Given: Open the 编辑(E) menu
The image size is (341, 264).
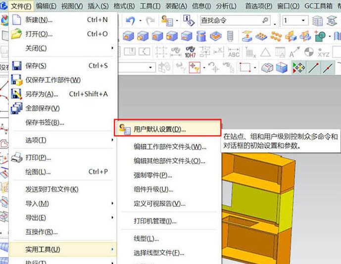Looking at the screenshot, I should 46,6.
